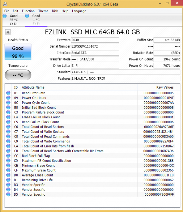Click status orb for Average Erase Count
Image resolution: width=183 pixels, height=212 pixels.
click(x=8, y=175)
